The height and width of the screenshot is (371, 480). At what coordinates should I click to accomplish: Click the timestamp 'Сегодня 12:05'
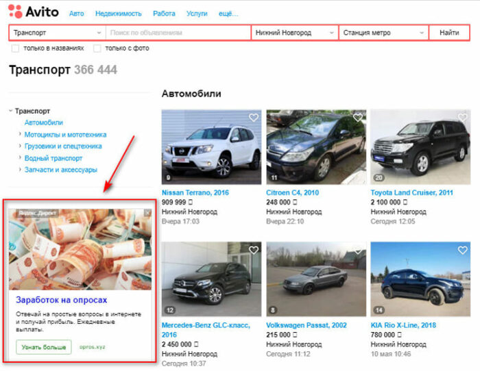pos(393,221)
